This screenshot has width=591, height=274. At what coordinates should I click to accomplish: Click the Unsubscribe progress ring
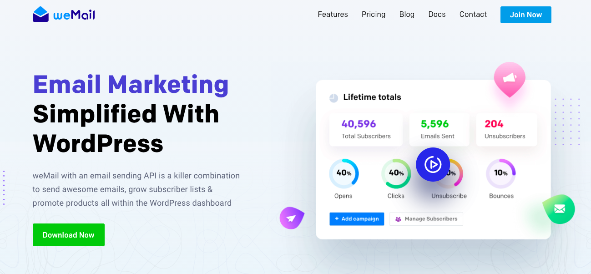point(449,173)
